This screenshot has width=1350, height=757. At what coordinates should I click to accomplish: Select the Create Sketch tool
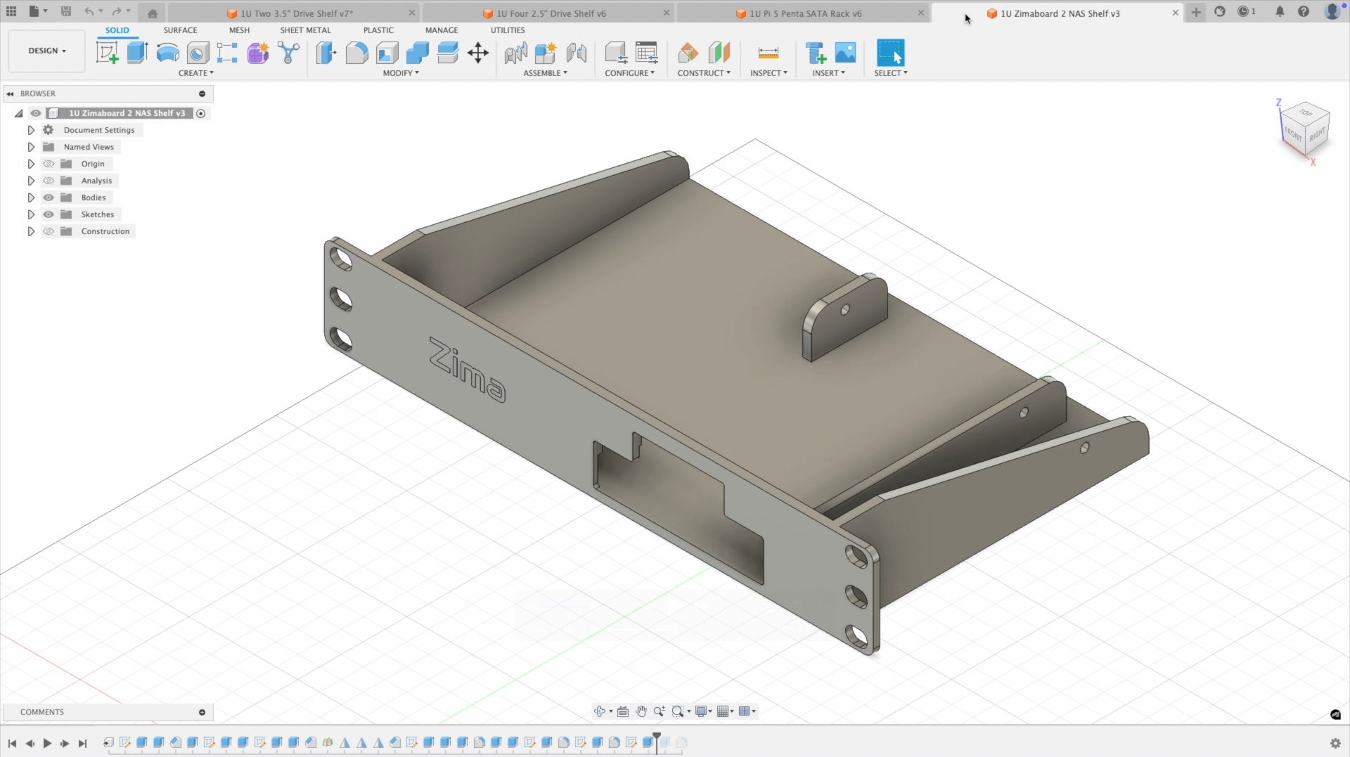pyautogui.click(x=107, y=53)
